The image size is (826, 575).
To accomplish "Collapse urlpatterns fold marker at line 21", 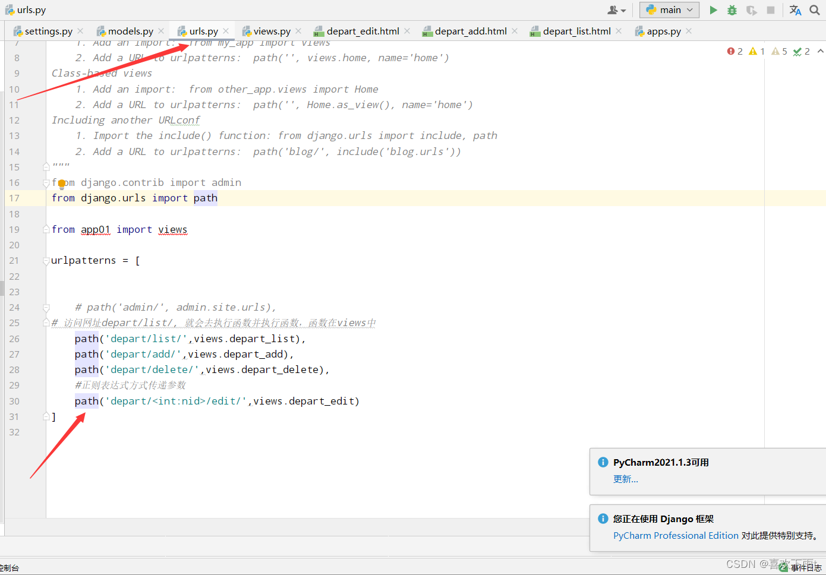I will [46, 260].
